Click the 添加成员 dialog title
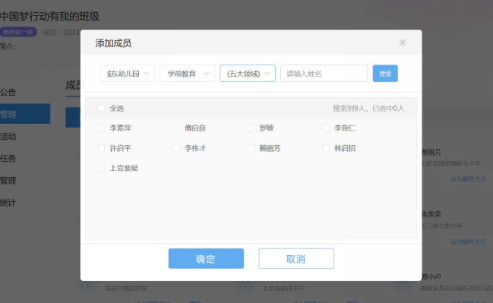Viewport: 493px width, 303px height. click(x=113, y=43)
